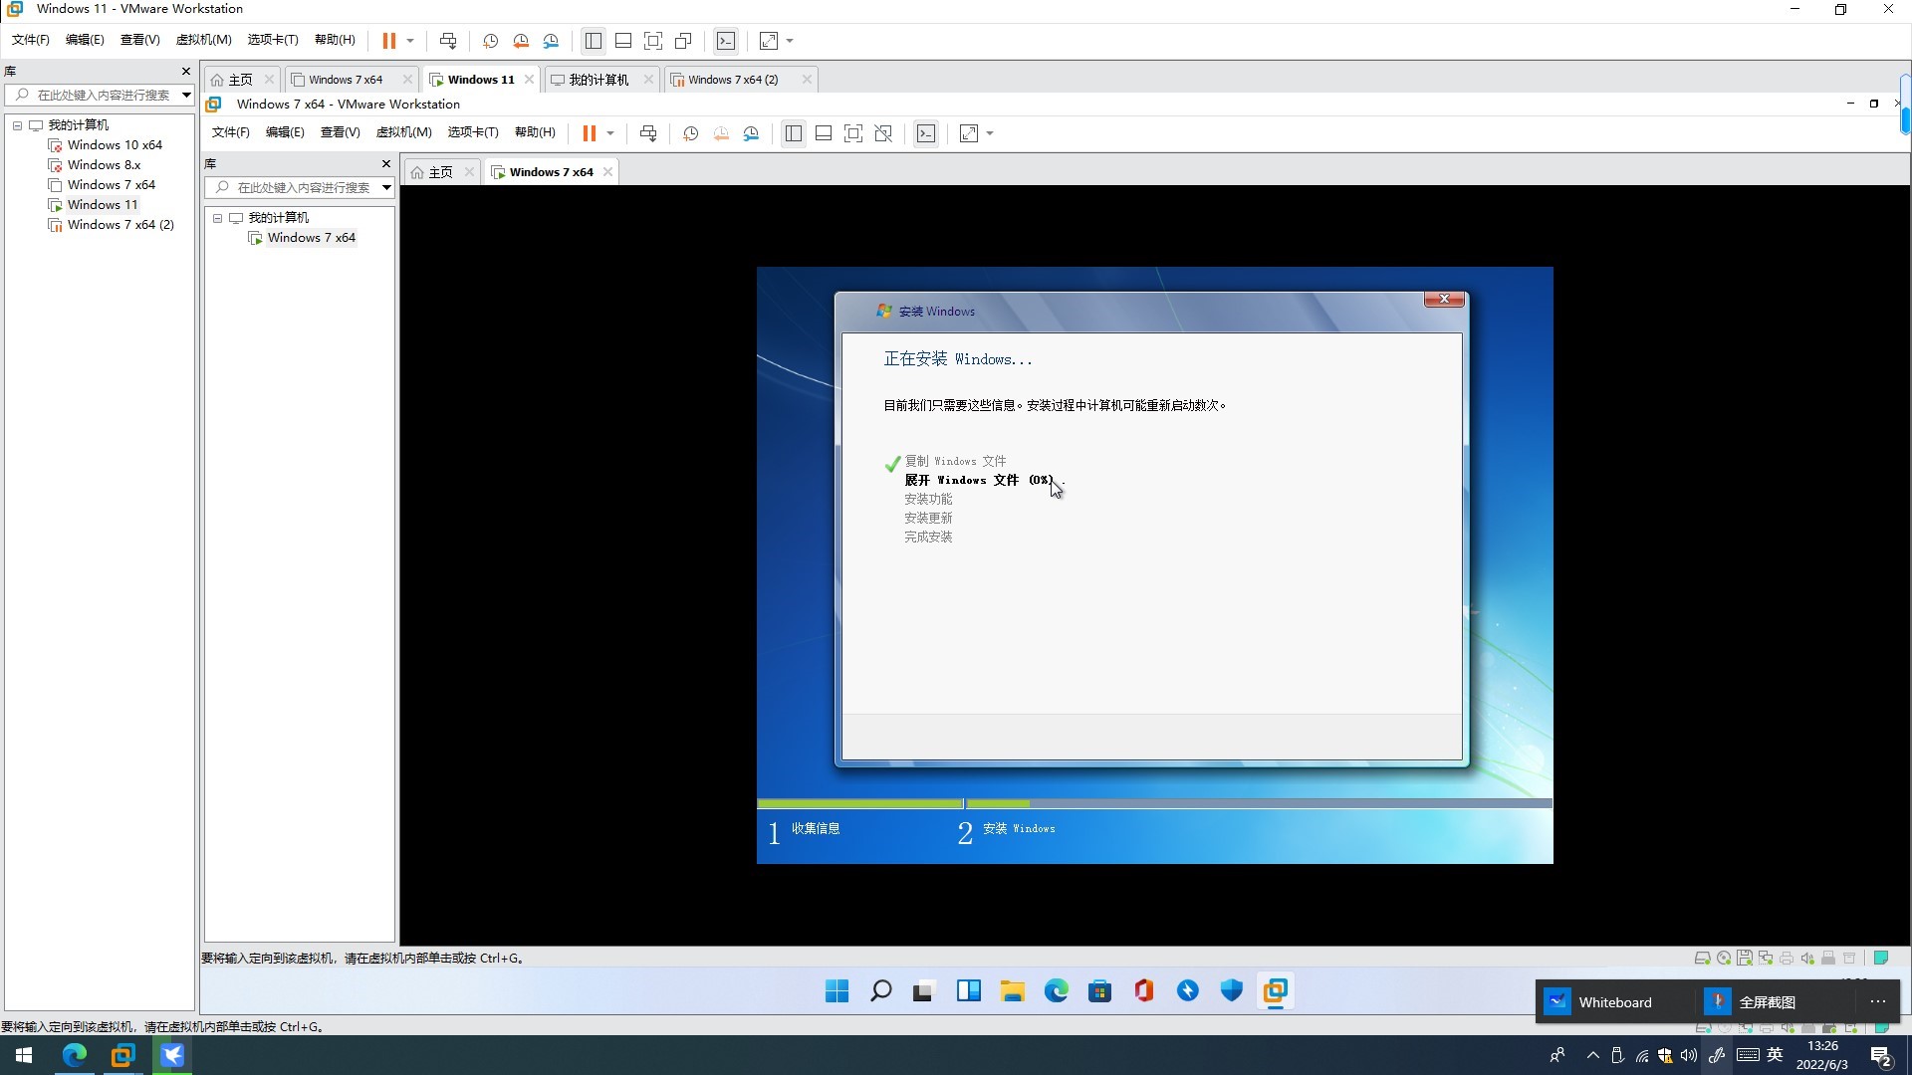Image resolution: width=1912 pixels, height=1075 pixels.
Task: Toggle console view in the outer Windows 11 window toolbar
Action: tap(727, 41)
